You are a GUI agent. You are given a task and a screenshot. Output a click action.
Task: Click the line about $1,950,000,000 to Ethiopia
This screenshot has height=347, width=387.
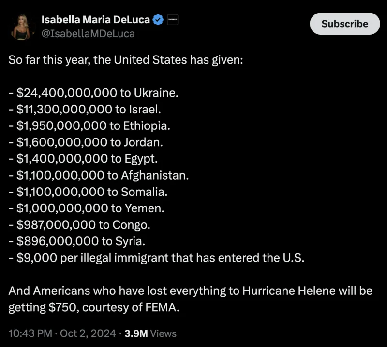click(x=89, y=126)
